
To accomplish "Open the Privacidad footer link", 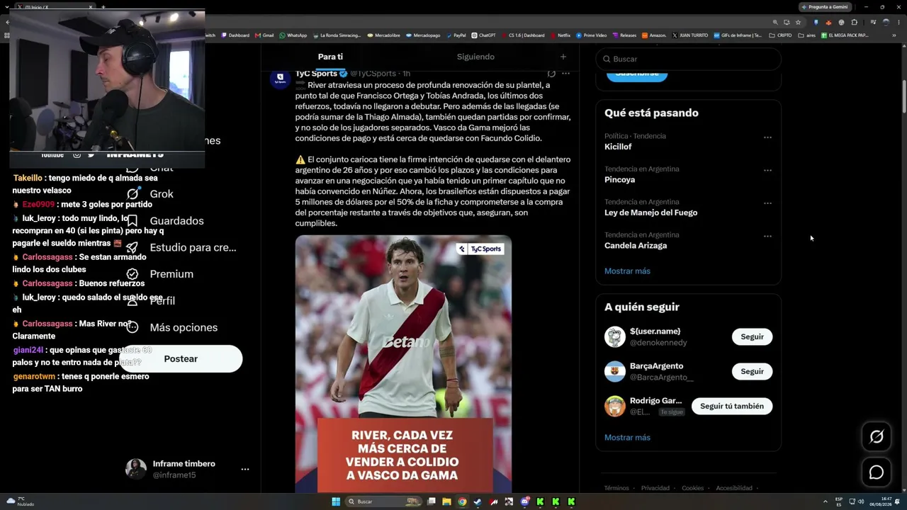I will [x=655, y=488].
